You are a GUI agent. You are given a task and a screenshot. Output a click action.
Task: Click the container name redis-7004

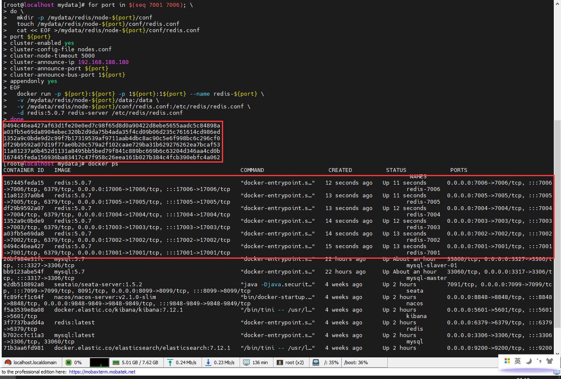[423, 215]
